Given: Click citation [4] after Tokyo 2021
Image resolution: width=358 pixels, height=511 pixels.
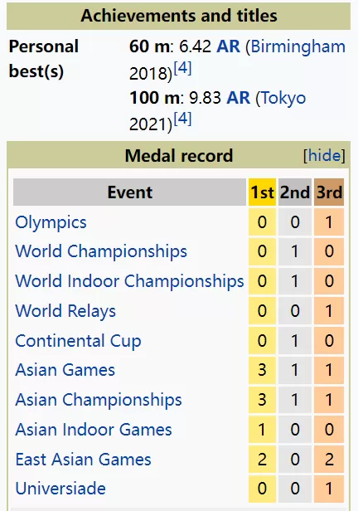Looking at the screenshot, I should coord(182,119).
